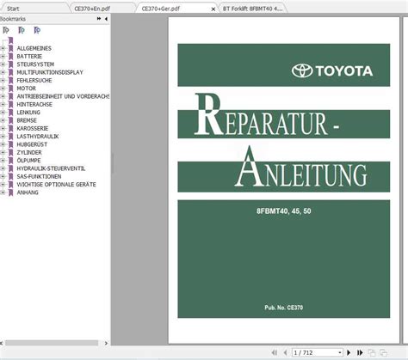Screen dimensions: 408x360
Task: Click the ZYLINDER bookmark ribbon icon
Action: tap(11, 153)
